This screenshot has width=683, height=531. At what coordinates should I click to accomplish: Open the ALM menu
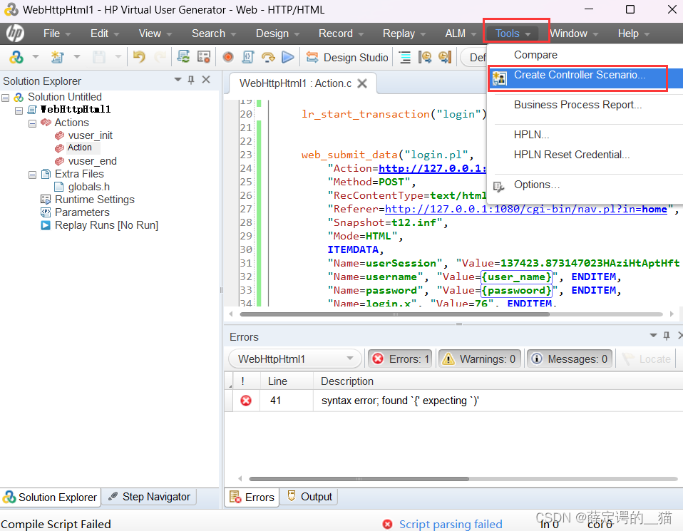[460, 33]
